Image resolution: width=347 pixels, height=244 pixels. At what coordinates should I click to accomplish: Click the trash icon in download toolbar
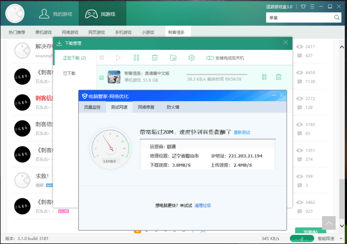pyautogui.click(x=155, y=58)
